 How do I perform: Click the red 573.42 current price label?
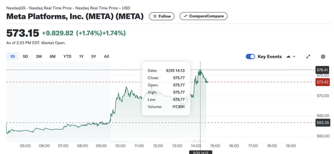pos(322,82)
